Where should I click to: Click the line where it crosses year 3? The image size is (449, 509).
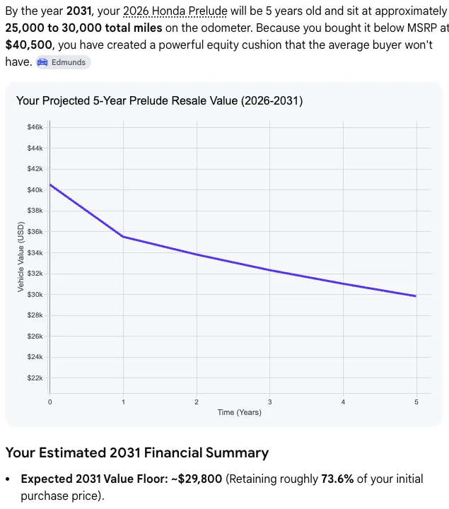(x=270, y=270)
